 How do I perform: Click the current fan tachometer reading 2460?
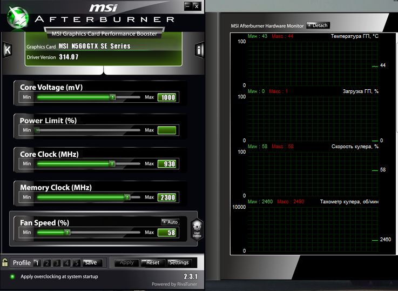coord(385,240)
